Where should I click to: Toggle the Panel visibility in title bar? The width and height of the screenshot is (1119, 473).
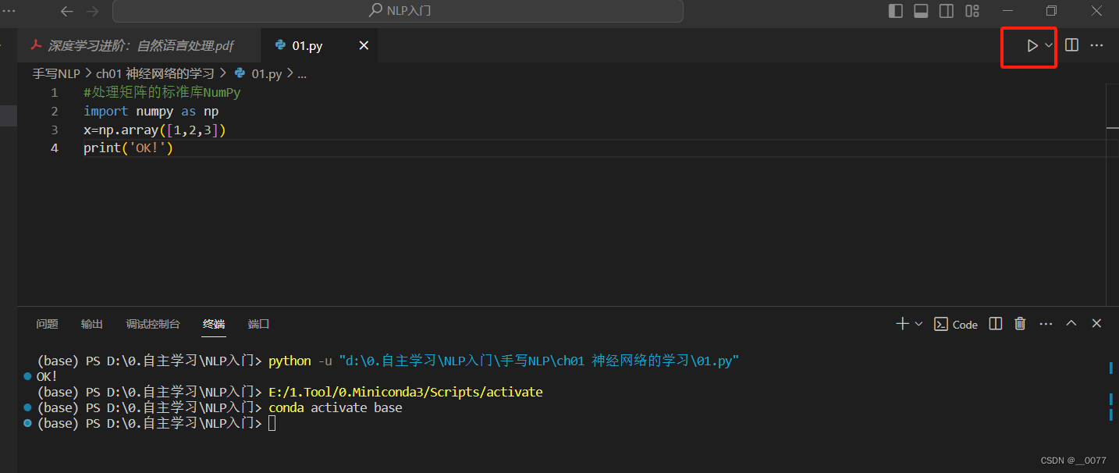click(x=921, y=10)
